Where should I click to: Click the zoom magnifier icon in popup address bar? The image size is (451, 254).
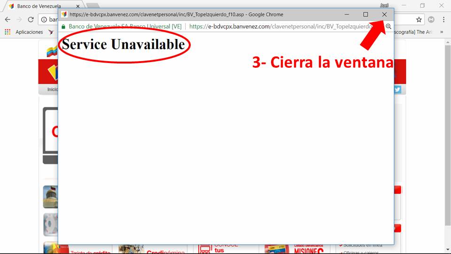389,26
